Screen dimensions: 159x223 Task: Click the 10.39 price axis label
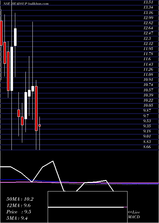click(148, 95)
